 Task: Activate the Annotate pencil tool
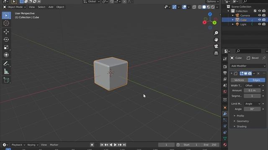point(6,64)
